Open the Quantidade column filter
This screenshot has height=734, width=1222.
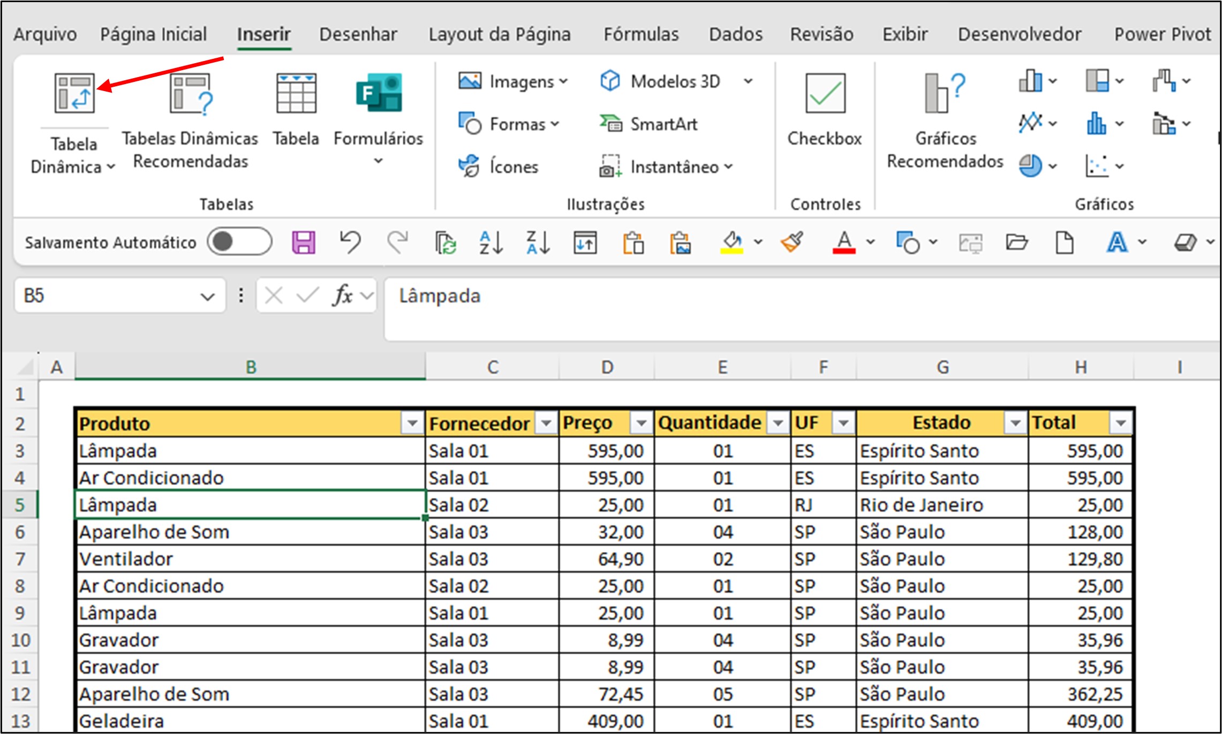(778, 423)
